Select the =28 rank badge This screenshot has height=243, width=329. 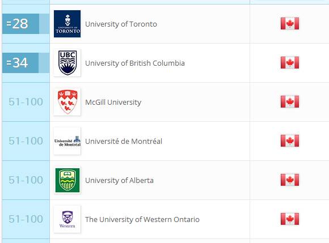(20, 24)
